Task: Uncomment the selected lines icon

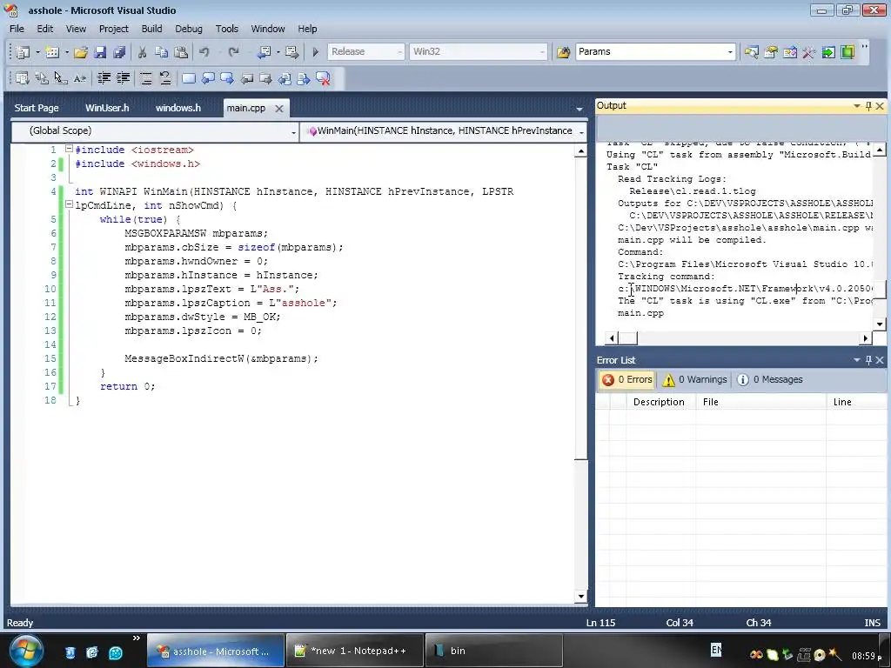Action: [x=165, y=78]
